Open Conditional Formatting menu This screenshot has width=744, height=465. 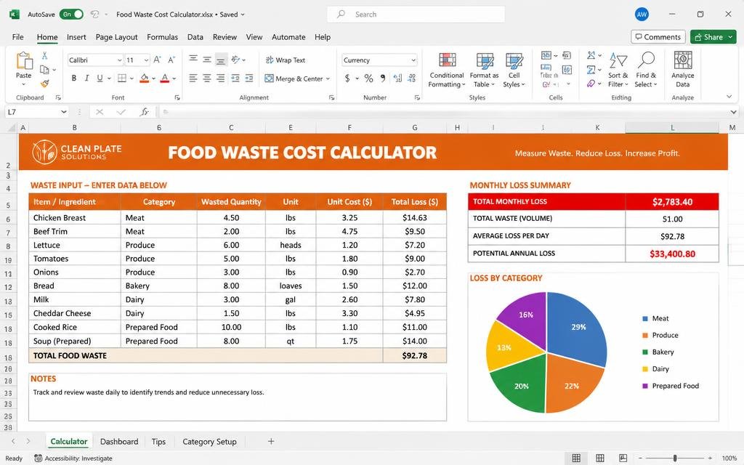click(447, 70)
